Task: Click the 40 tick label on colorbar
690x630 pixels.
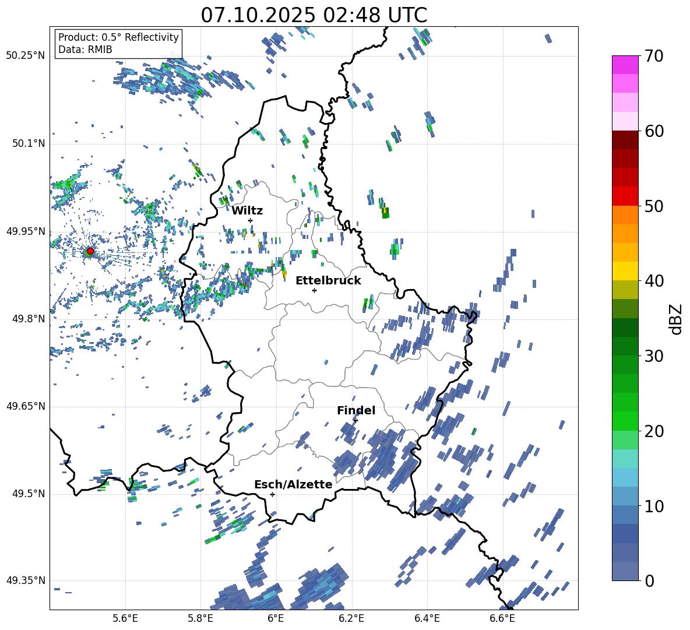Action: [653, 281]
